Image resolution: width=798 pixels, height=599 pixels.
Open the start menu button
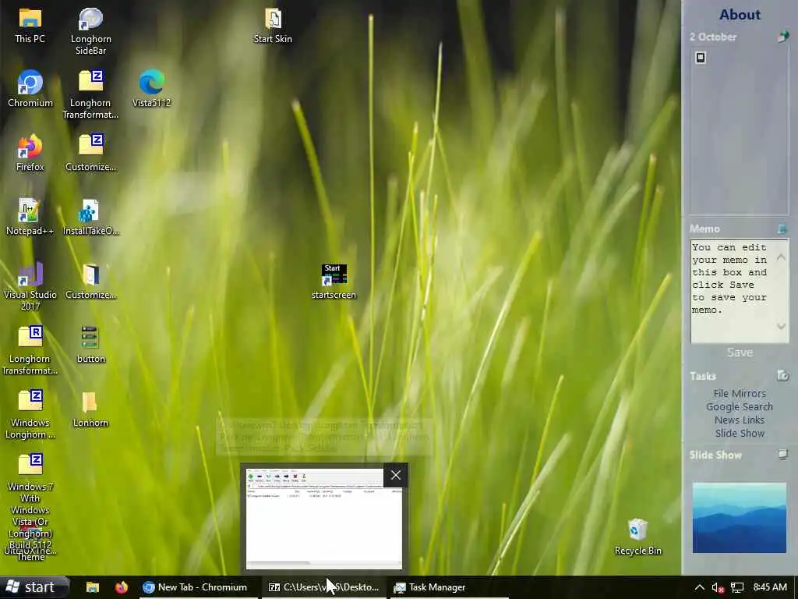pyautogui.click(x=34, y=587)
